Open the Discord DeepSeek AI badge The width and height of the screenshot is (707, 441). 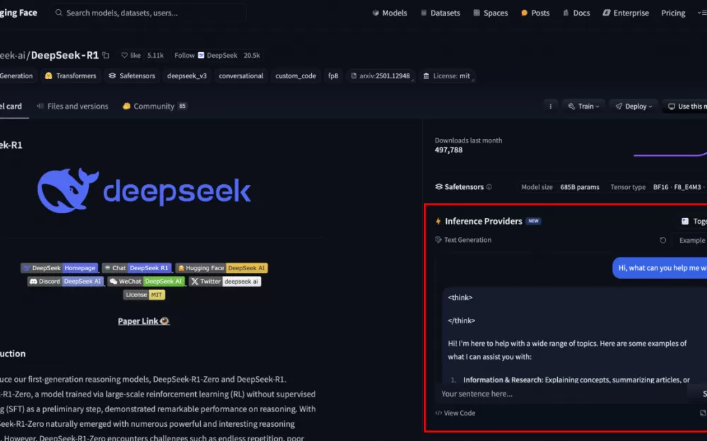coord(65,282)
